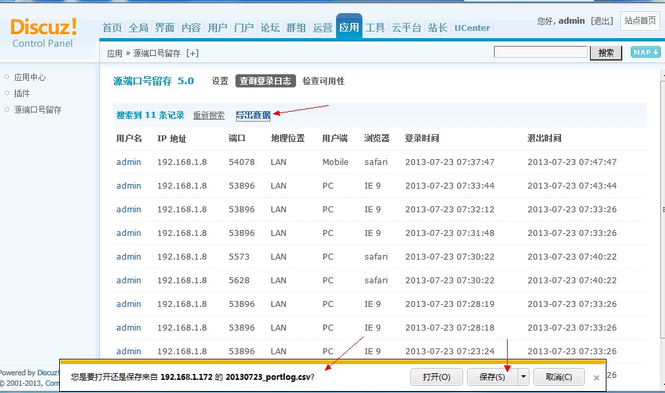Image resolution: width=665 pixels, height=393 pixels.
Task: Click the 用户端 column header
Action: point(335,138)
